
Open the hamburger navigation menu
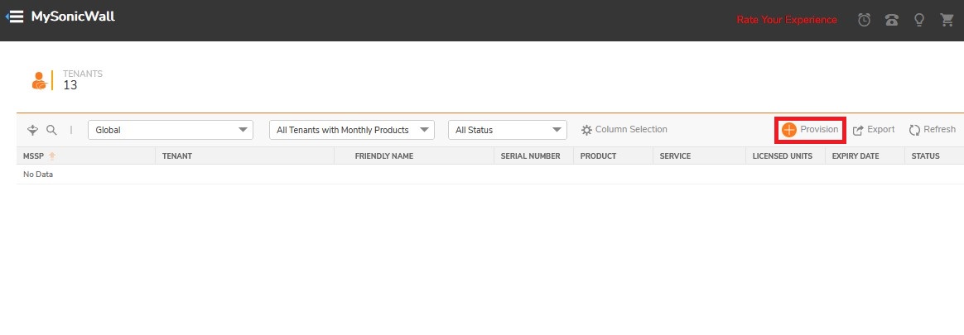[x=13, y=17]
